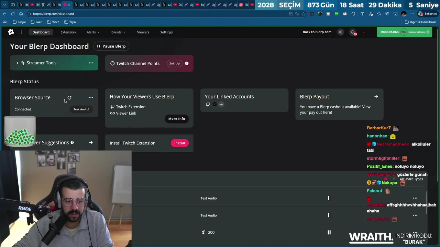This screenshot has height=247, width=440.
Task: Click bars icon on the 200 row
Action: coord(329,233)
